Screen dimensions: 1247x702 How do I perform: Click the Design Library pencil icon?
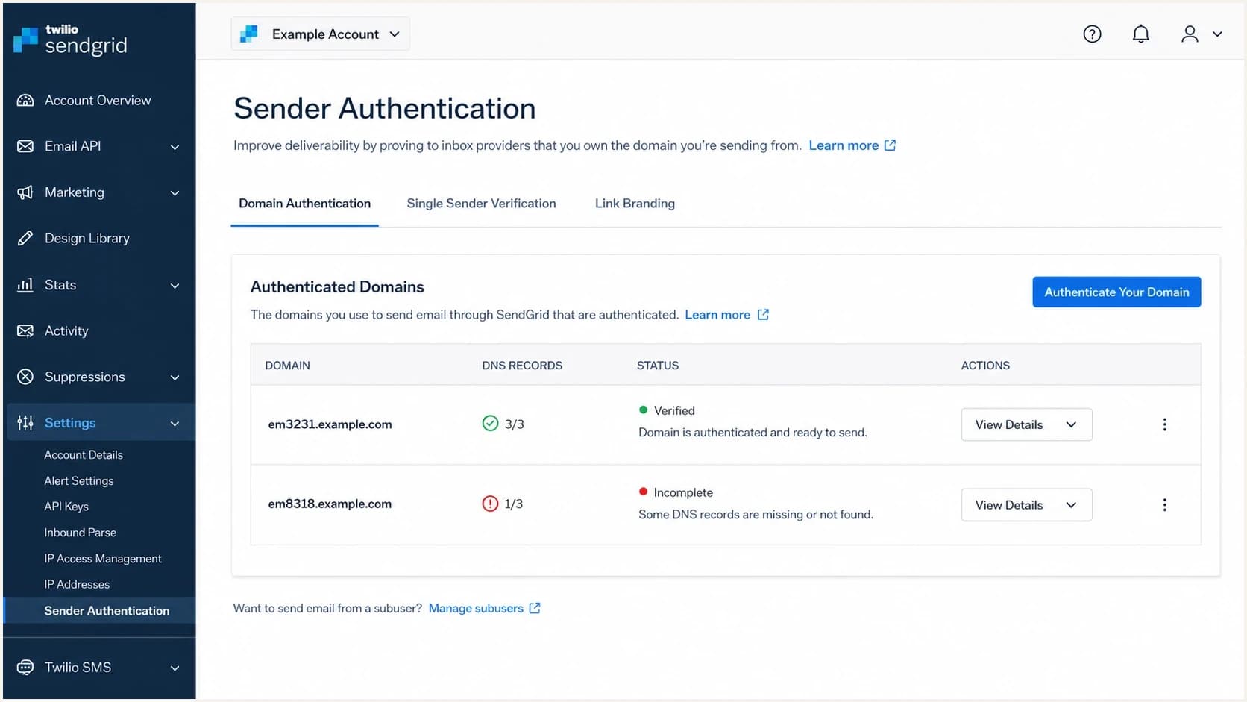[x=25, y=238]
